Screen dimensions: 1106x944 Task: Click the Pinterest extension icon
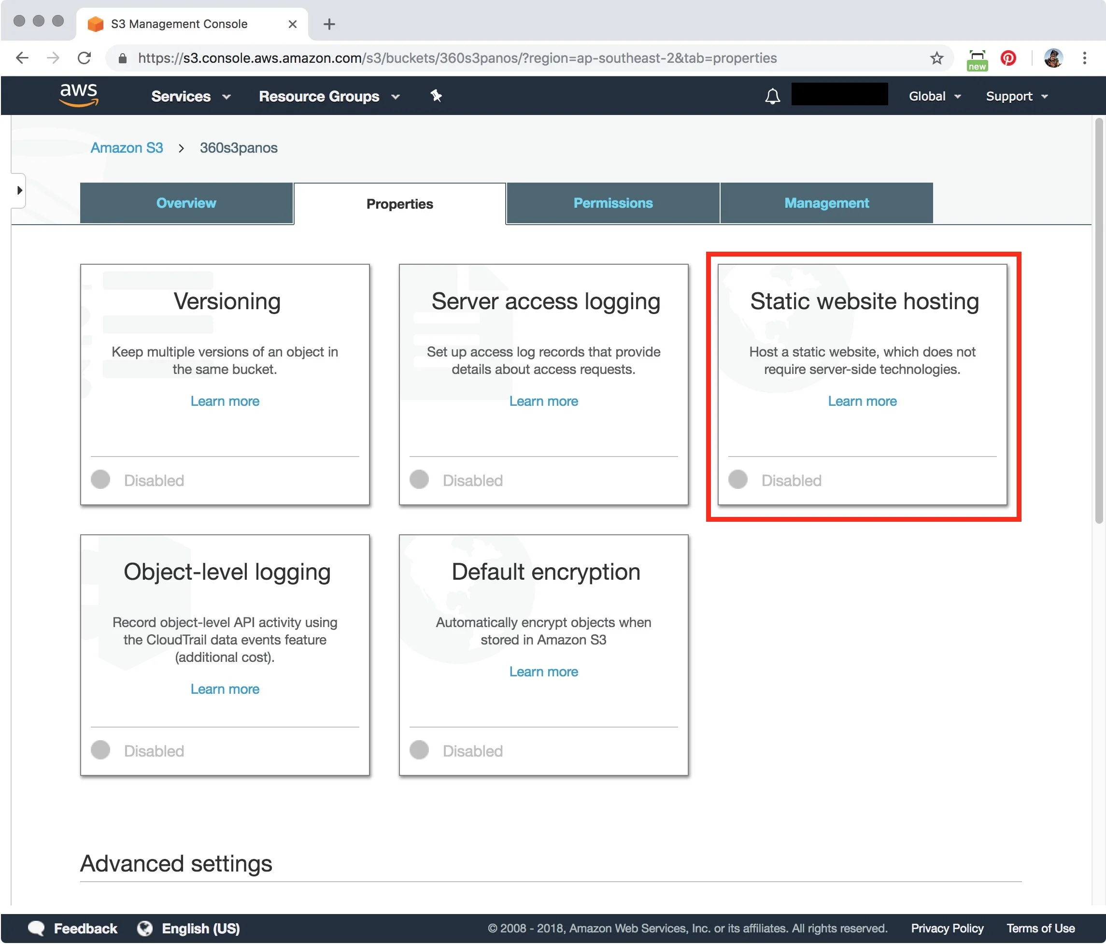tap(1008, 57)
